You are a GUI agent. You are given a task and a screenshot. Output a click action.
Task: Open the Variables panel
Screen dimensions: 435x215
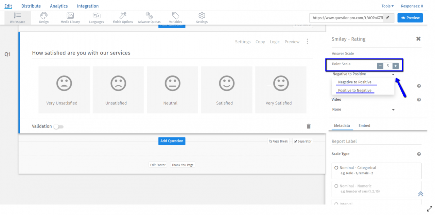pos(175,18)
